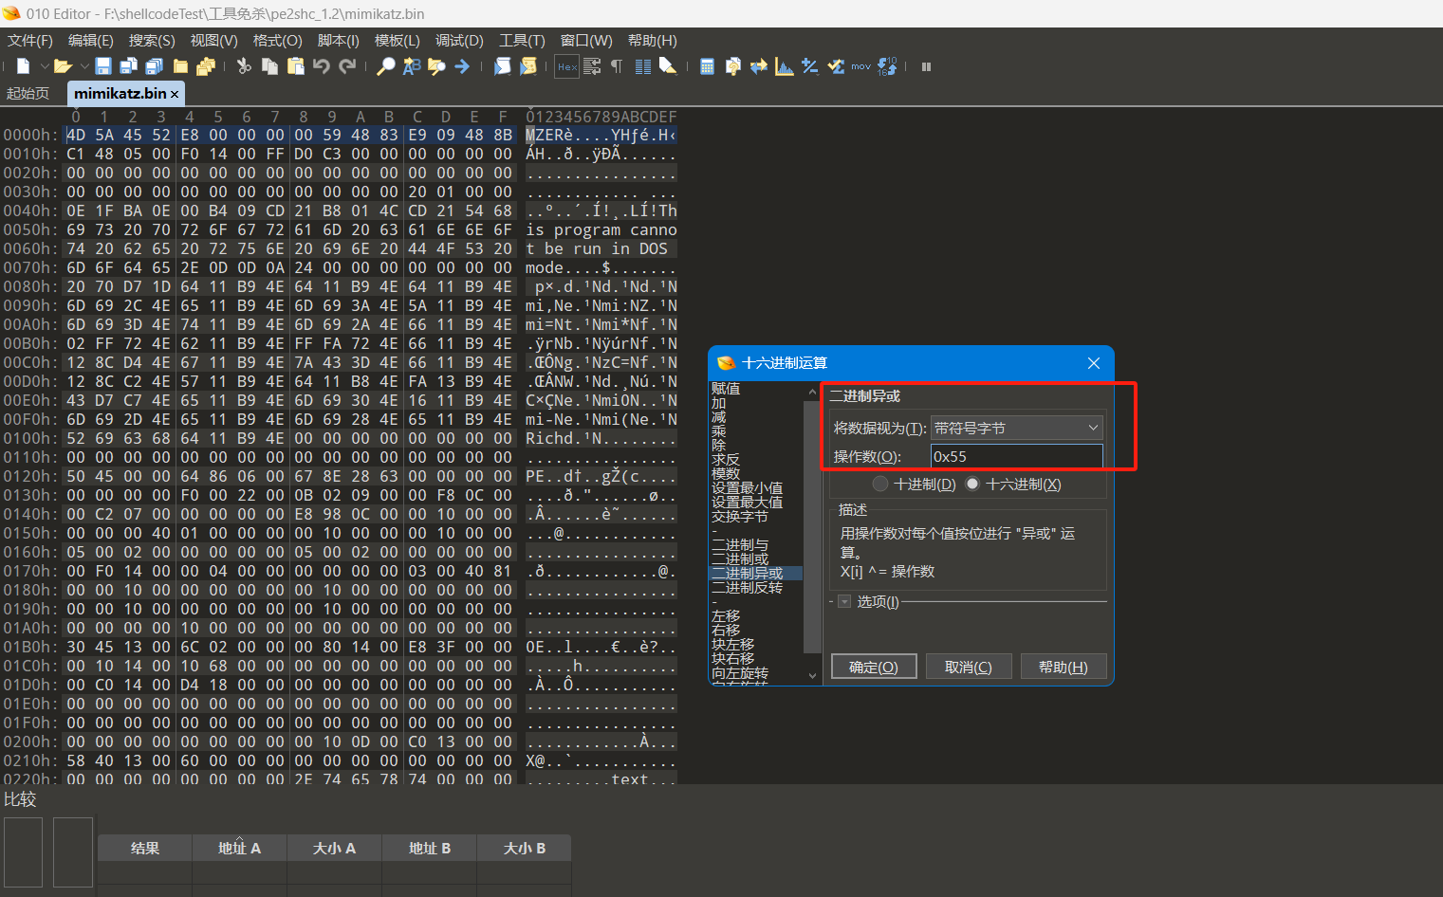Click the Checksum checkmark icon
This screenshot has height=897, width=1443.
click(835, 66)
